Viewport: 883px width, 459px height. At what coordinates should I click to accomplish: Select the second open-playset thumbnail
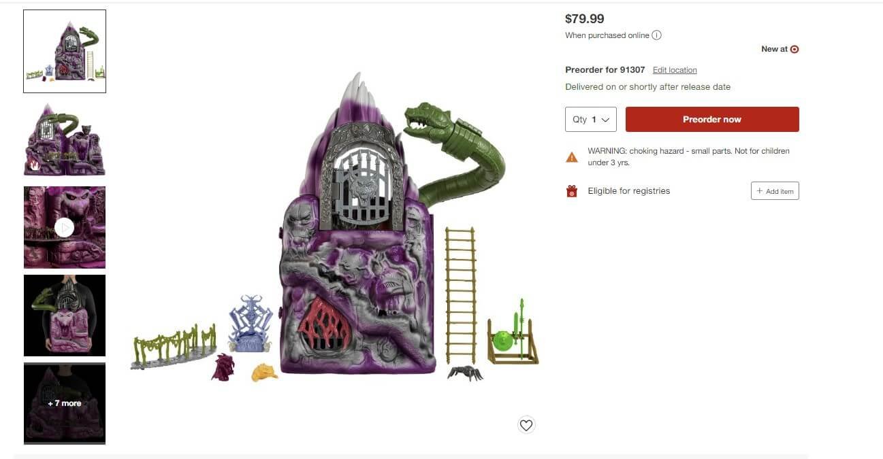point(65,139)
